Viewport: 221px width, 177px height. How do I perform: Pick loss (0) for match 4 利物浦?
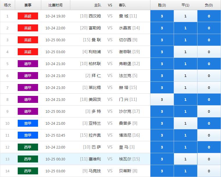tap(209, 52)
